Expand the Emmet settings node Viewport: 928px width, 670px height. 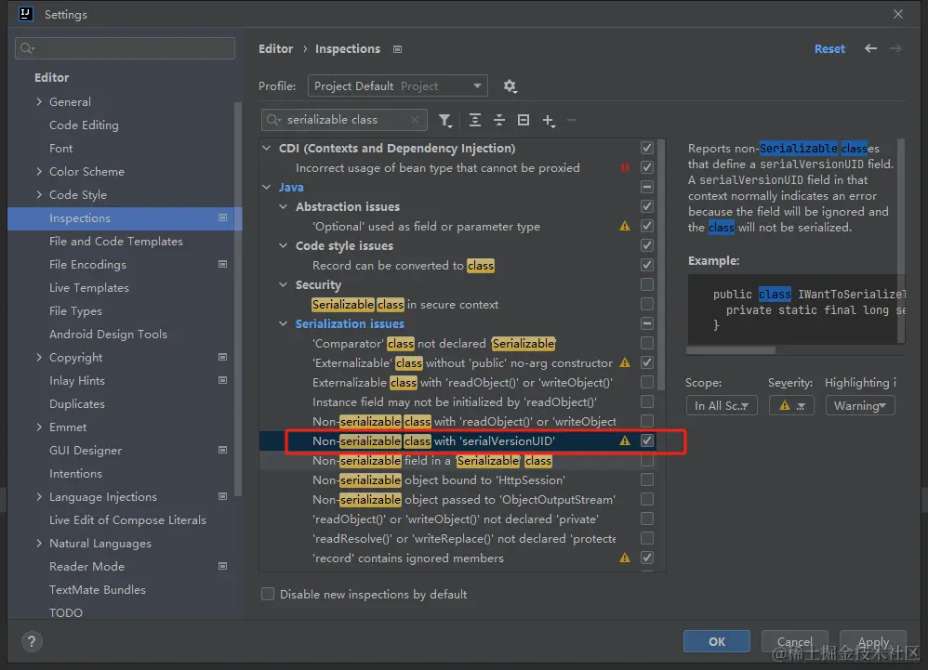point(39,427)
